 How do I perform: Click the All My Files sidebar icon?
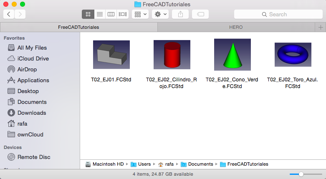[11, 48]
